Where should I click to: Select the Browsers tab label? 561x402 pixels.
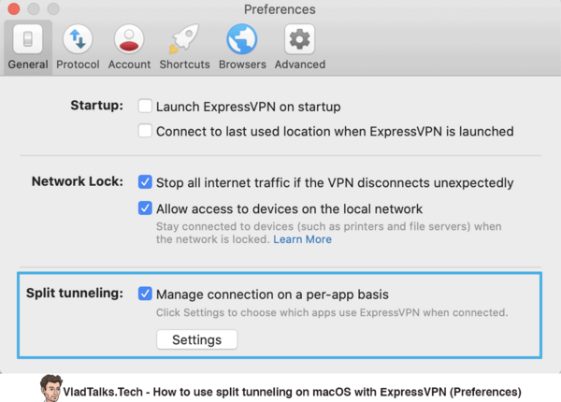pos(242,65)
